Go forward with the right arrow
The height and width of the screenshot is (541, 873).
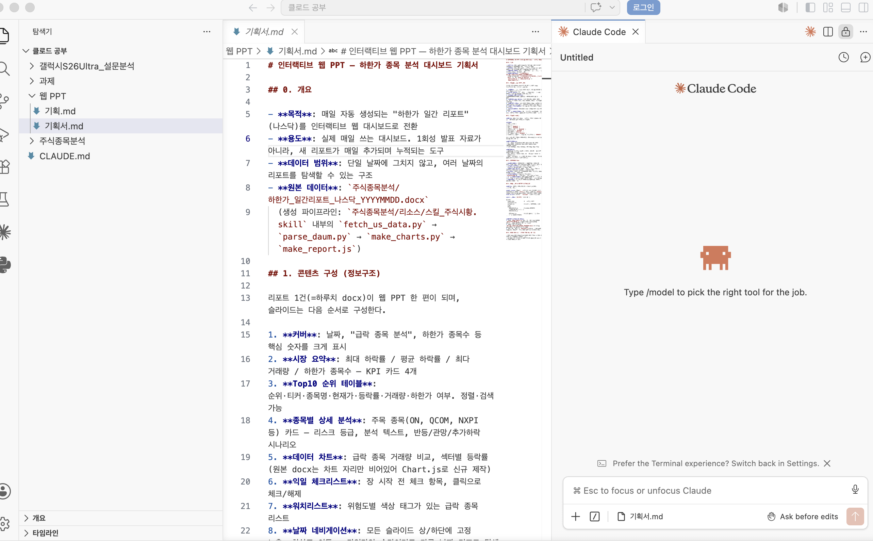tap(270, 7)
